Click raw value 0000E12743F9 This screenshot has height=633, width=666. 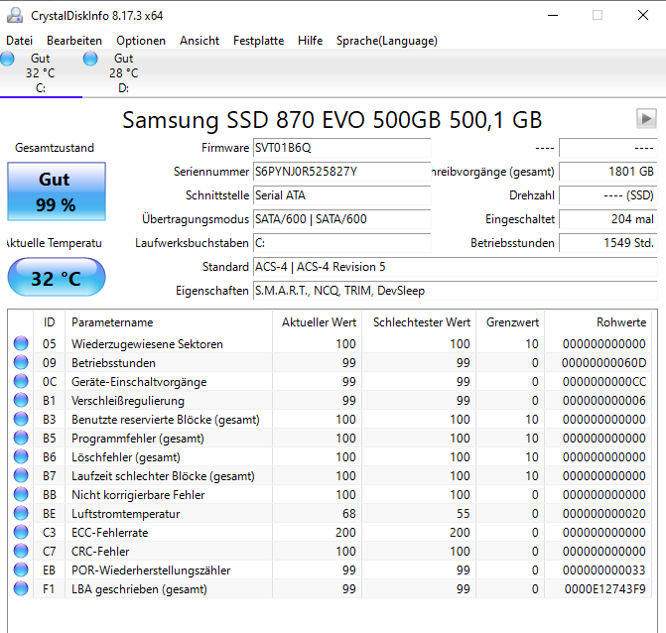(x=604, y=589)
